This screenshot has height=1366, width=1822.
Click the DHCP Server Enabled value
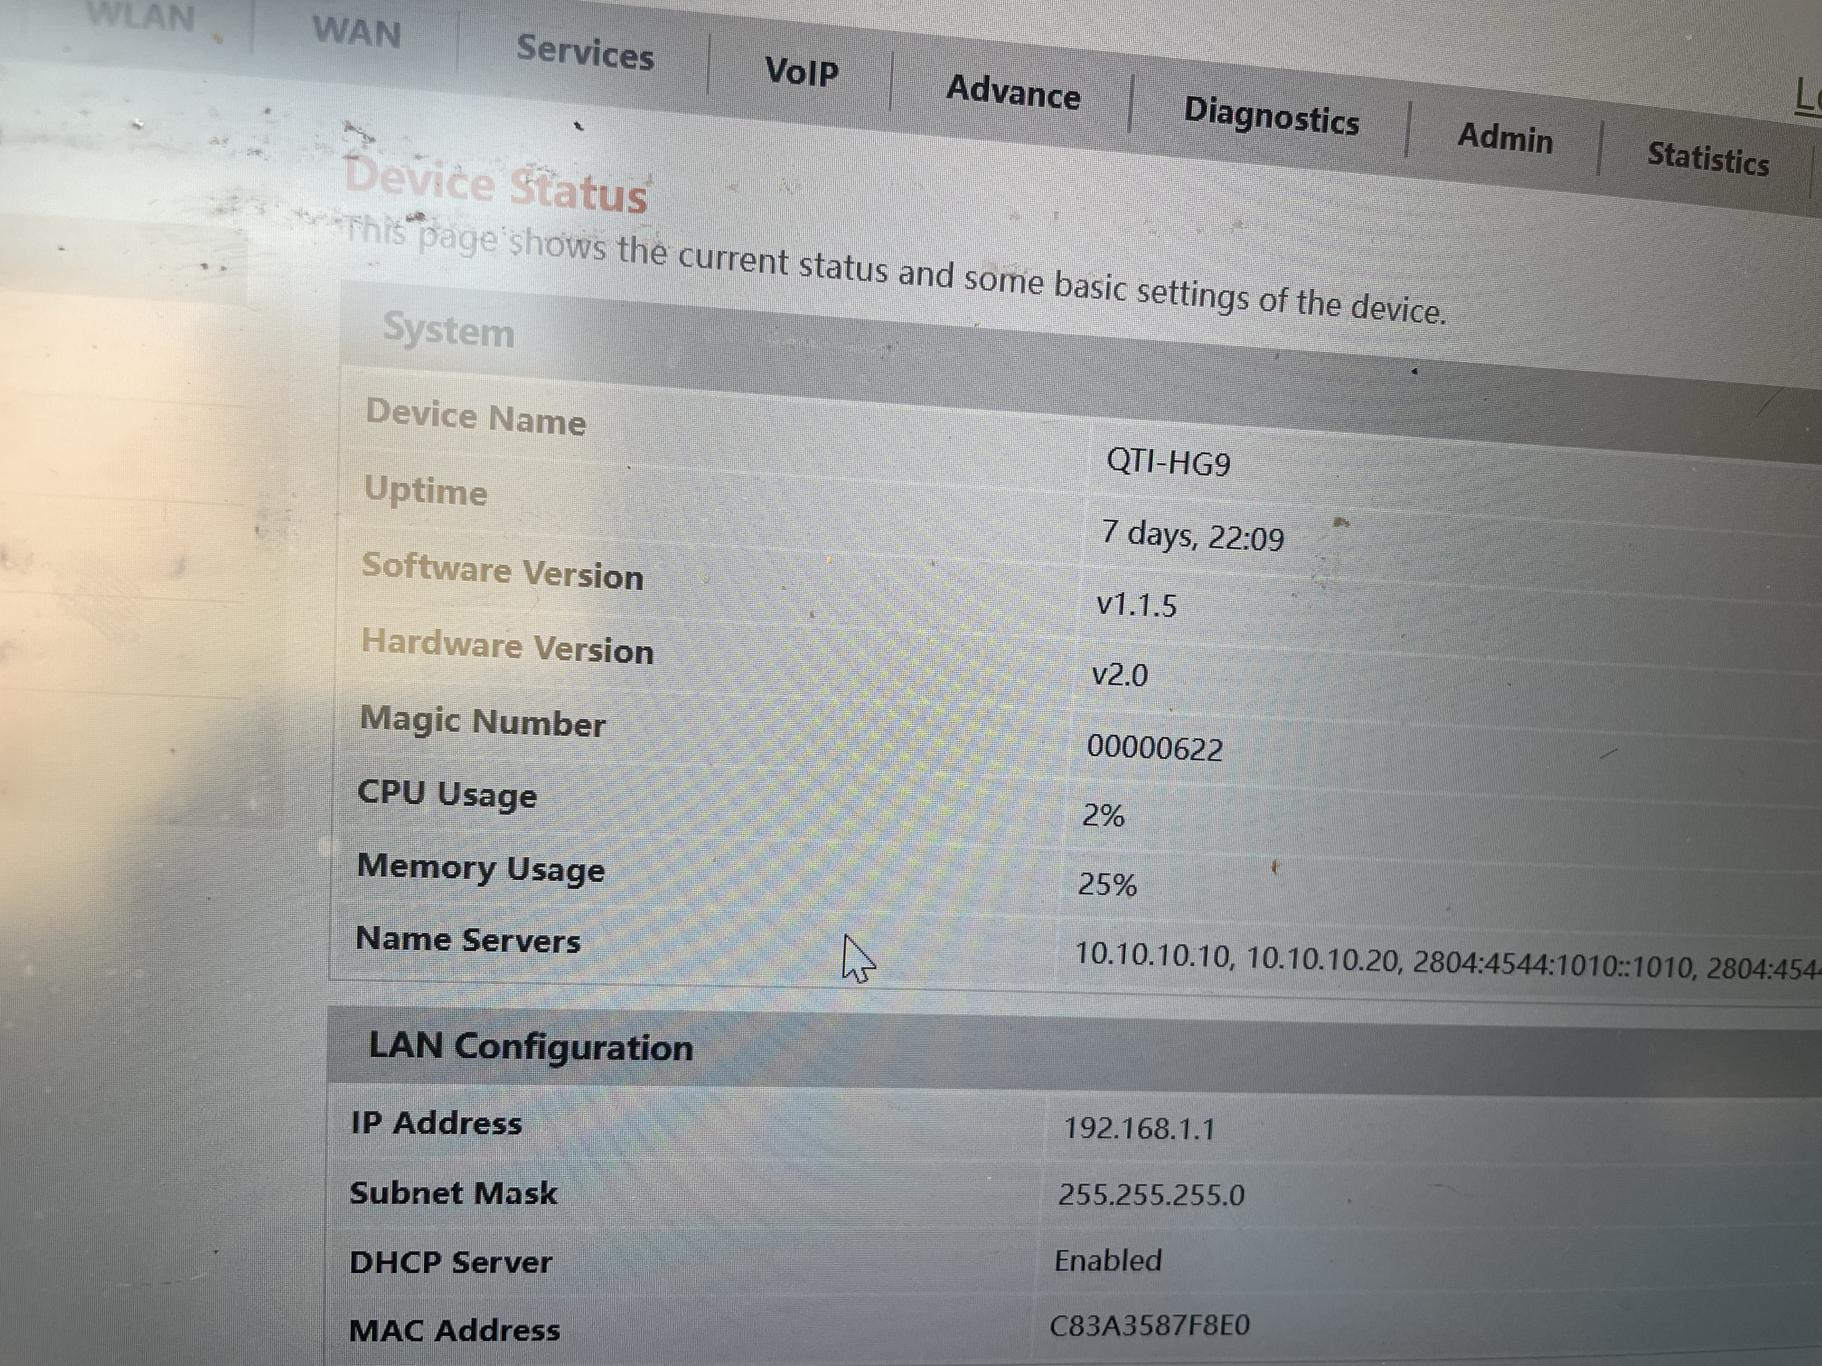click(x=1108, y=1261)
